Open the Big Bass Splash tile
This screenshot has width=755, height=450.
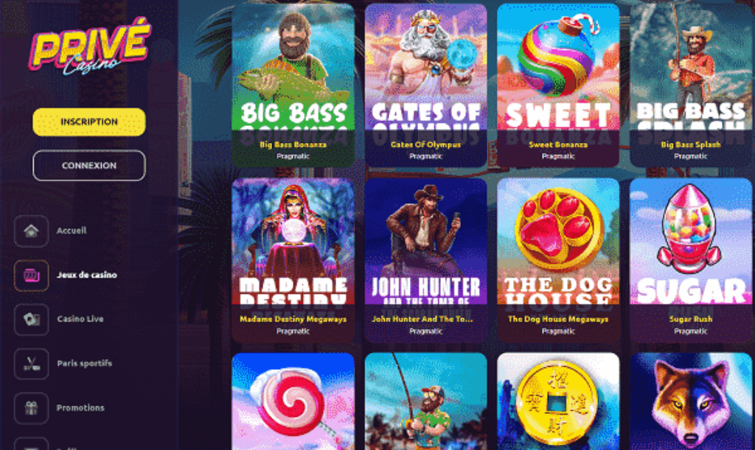pos(691,85)
